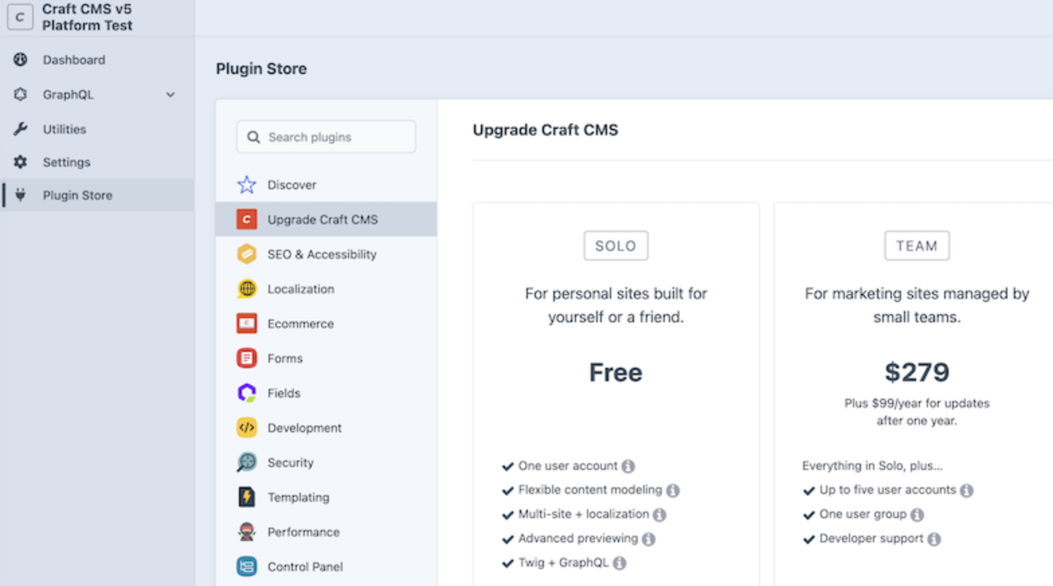This screenshot has height=586, width=1053.
Task: Click the Plugin Store plug icon
Action: click(x=20, y=195)
